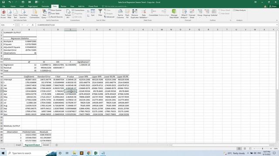Switch to the Graph sheet tab
279x156 pixels.
coord(18,145)
